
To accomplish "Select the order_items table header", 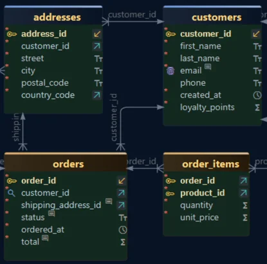I will pos(206,162).
